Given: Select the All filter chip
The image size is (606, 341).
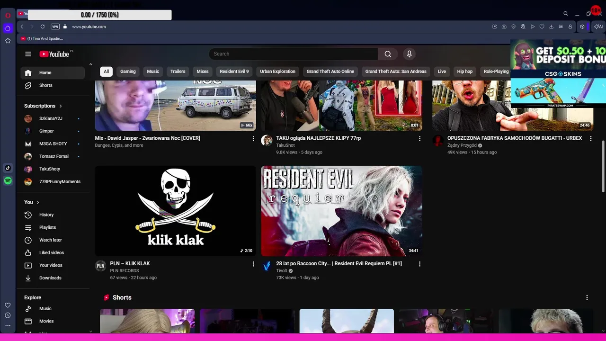Looking at the screenshot, I should (x=107, y=72).
